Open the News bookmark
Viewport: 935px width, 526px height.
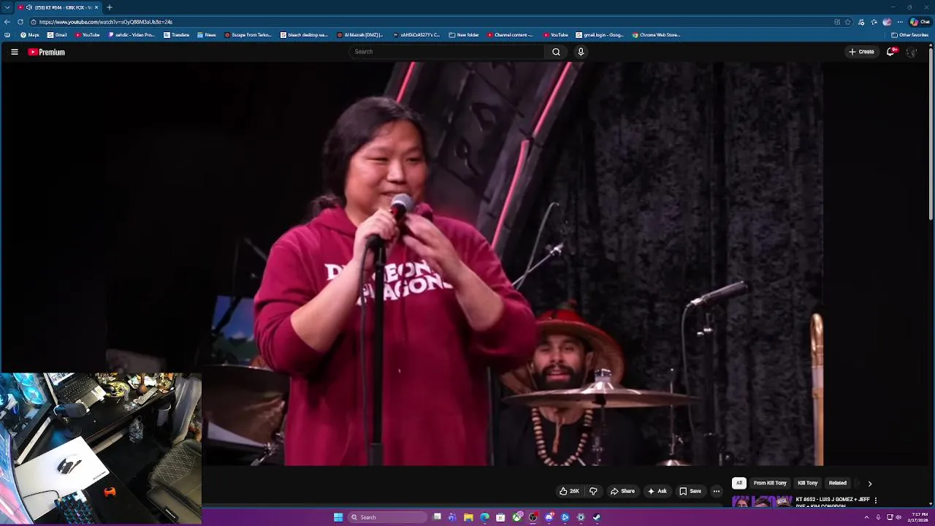[x=207, y=35]
